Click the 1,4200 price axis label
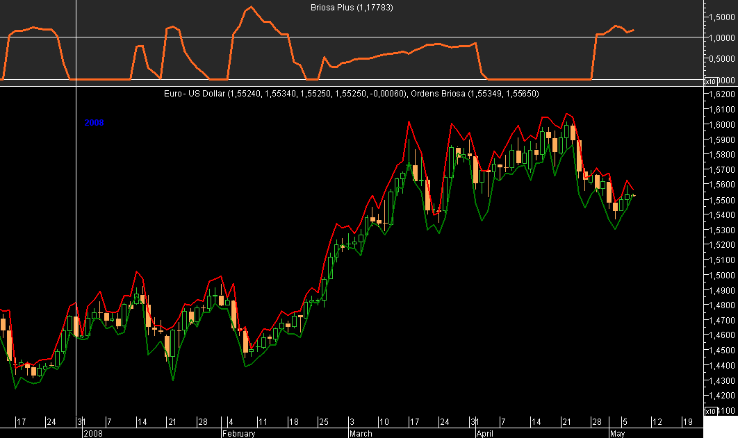Screen dimensions: 738x438 pyautogui.click(x=721, y=395)
